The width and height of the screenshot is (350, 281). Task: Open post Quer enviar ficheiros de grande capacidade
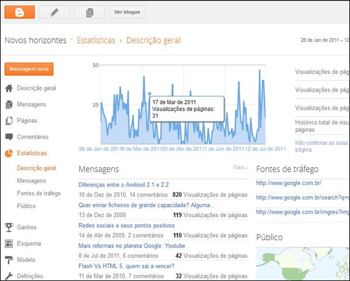click(147, 205)
